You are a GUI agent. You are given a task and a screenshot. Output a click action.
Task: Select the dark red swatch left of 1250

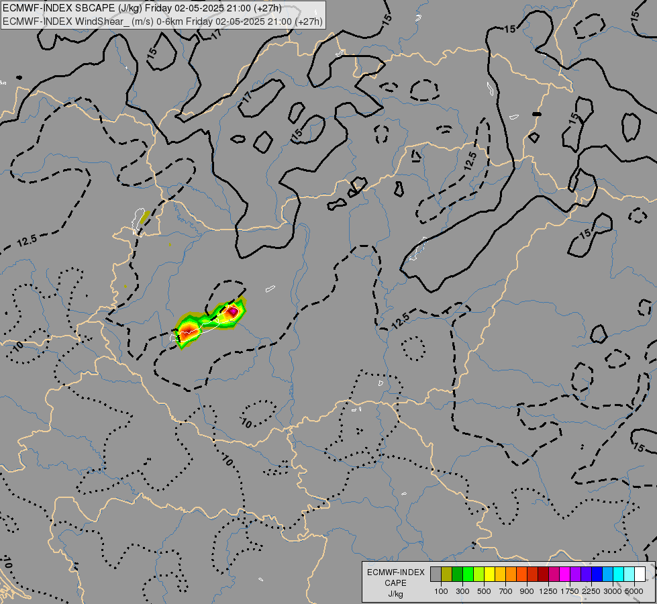(543, 574)
